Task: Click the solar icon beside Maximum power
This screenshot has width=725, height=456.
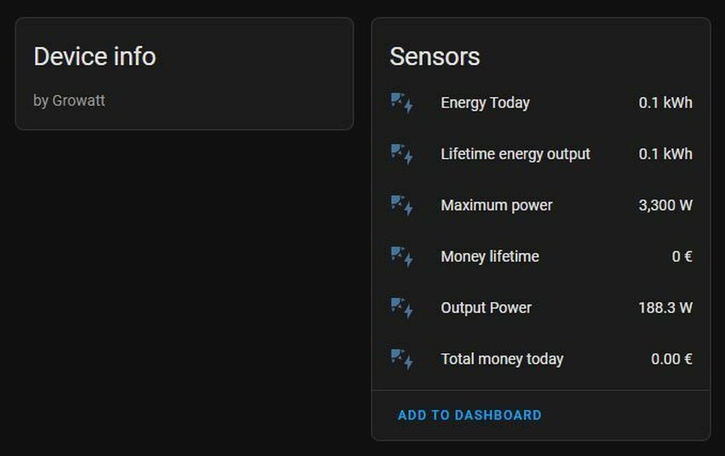Action: point(402,205)
